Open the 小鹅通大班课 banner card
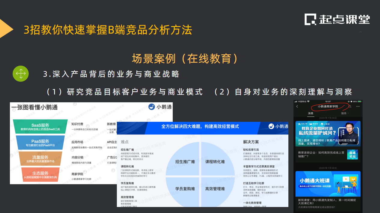 (x=328, y=184)
